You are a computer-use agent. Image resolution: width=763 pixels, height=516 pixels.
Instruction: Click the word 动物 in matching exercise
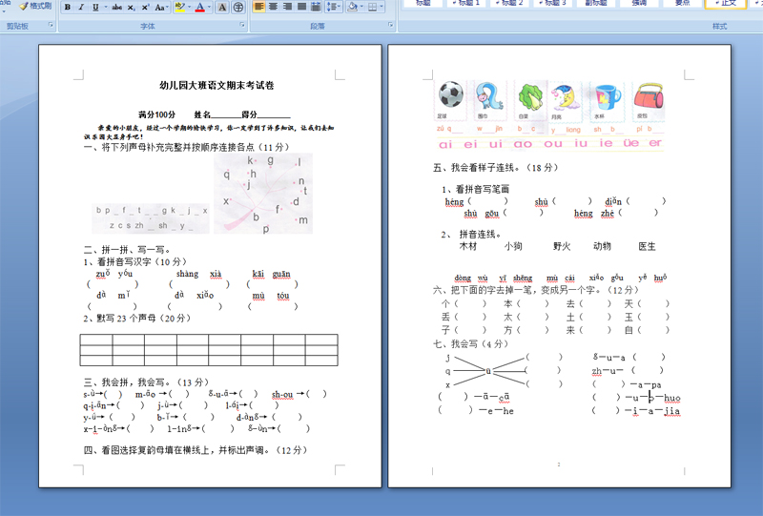[x=602, y=246]
